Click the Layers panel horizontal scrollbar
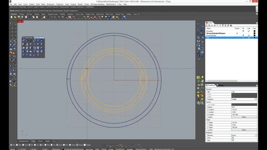267x150 pixels. coord(222,81)
